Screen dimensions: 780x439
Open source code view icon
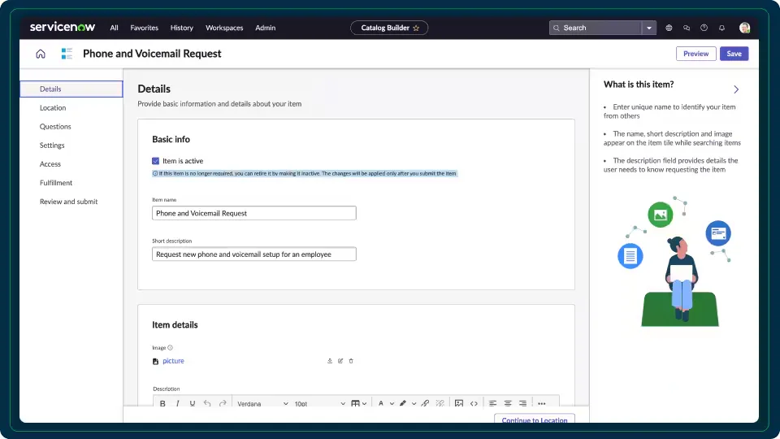pyautogui.click(x=474, y=403)
